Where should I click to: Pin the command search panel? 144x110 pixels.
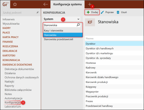[x=37, y=12]
